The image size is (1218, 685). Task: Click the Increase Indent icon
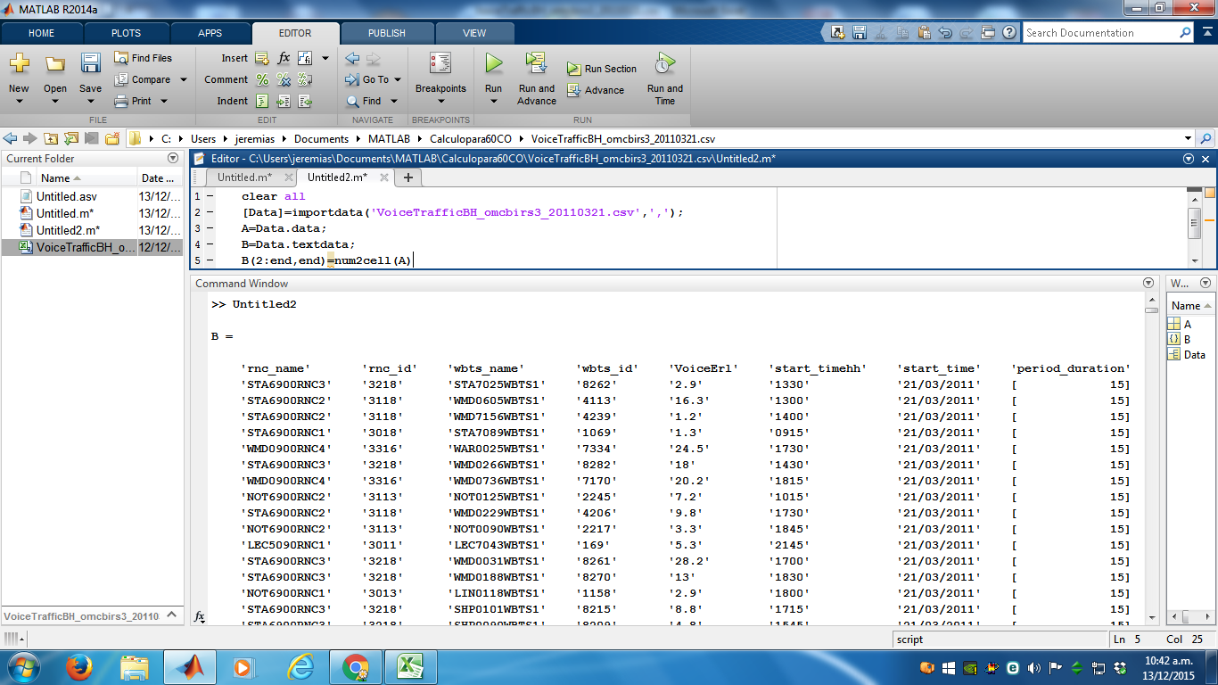click(x=284, y=101)
